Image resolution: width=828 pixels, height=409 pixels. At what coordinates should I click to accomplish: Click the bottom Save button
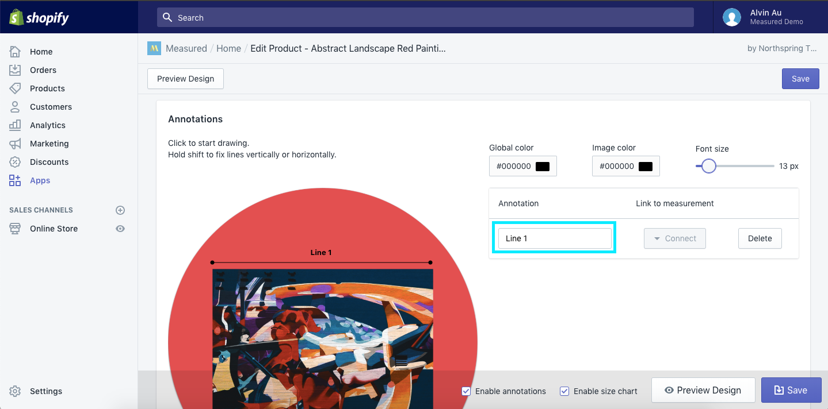(x=790, y=390)
